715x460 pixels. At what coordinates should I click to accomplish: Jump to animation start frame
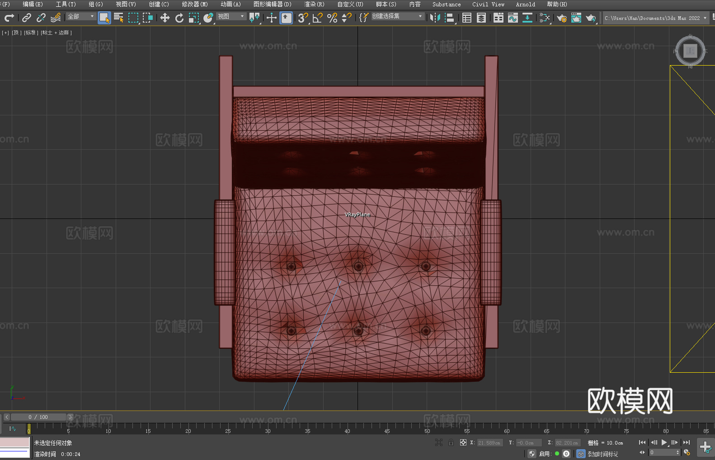pos(642,442)
